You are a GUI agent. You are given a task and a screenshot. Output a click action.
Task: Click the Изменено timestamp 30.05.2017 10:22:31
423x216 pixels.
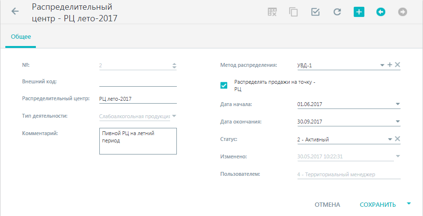click(320, 156)
